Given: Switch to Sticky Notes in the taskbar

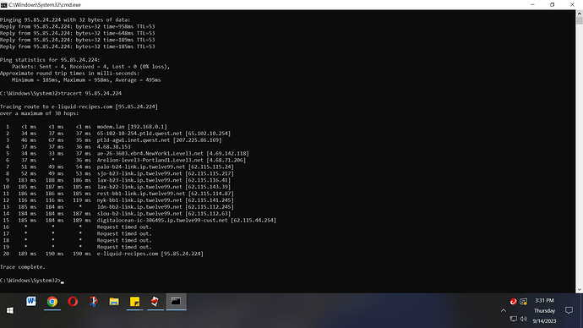Looking at the screenshot, I should [134, 302].
